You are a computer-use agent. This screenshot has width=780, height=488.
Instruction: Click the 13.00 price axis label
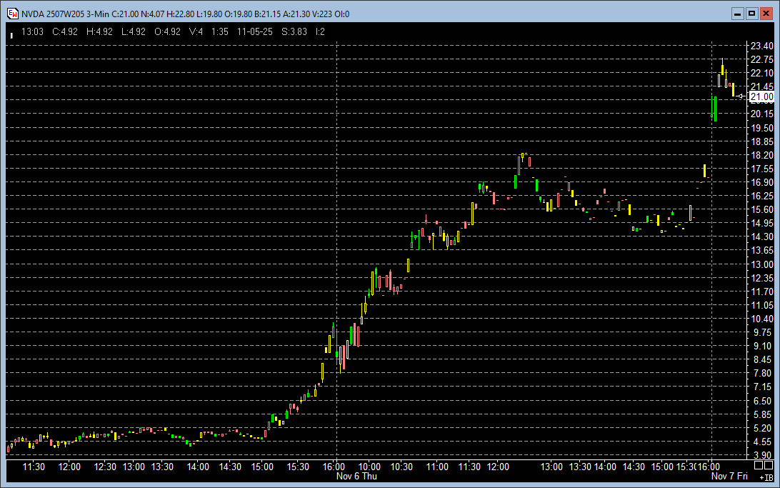[x=761, y=264]
